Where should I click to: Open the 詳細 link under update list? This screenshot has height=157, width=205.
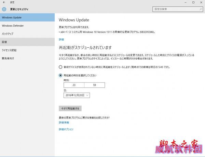[61, 40]
